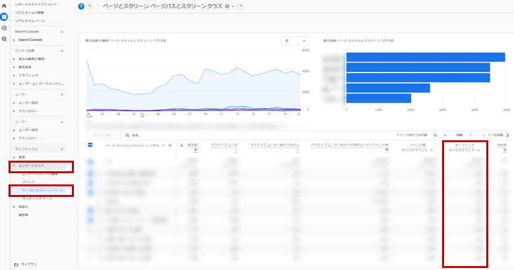
Task: Open リアルタイムの概要 report
Action: (29, 13)
